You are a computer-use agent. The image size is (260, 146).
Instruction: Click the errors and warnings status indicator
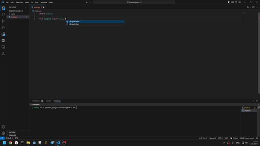tap(9, 138)
